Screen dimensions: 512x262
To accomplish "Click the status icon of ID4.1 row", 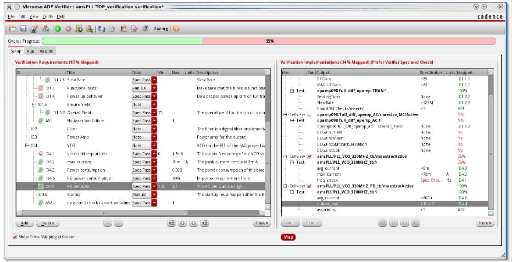I will pos(41,154).
